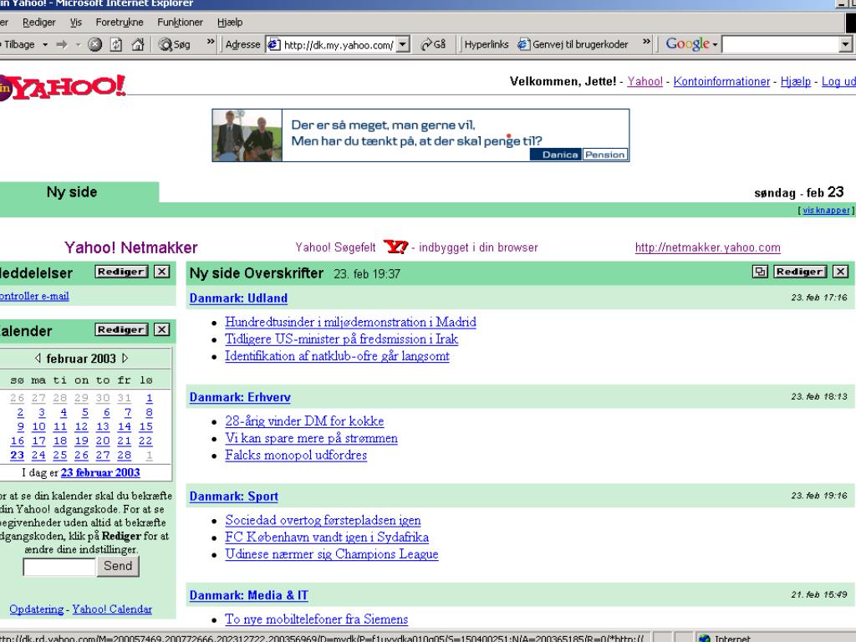The height and width of the screenshot is (642, 856).
Task: Click the red Y! Søgefelt icon
Action: tap(395, 247)
